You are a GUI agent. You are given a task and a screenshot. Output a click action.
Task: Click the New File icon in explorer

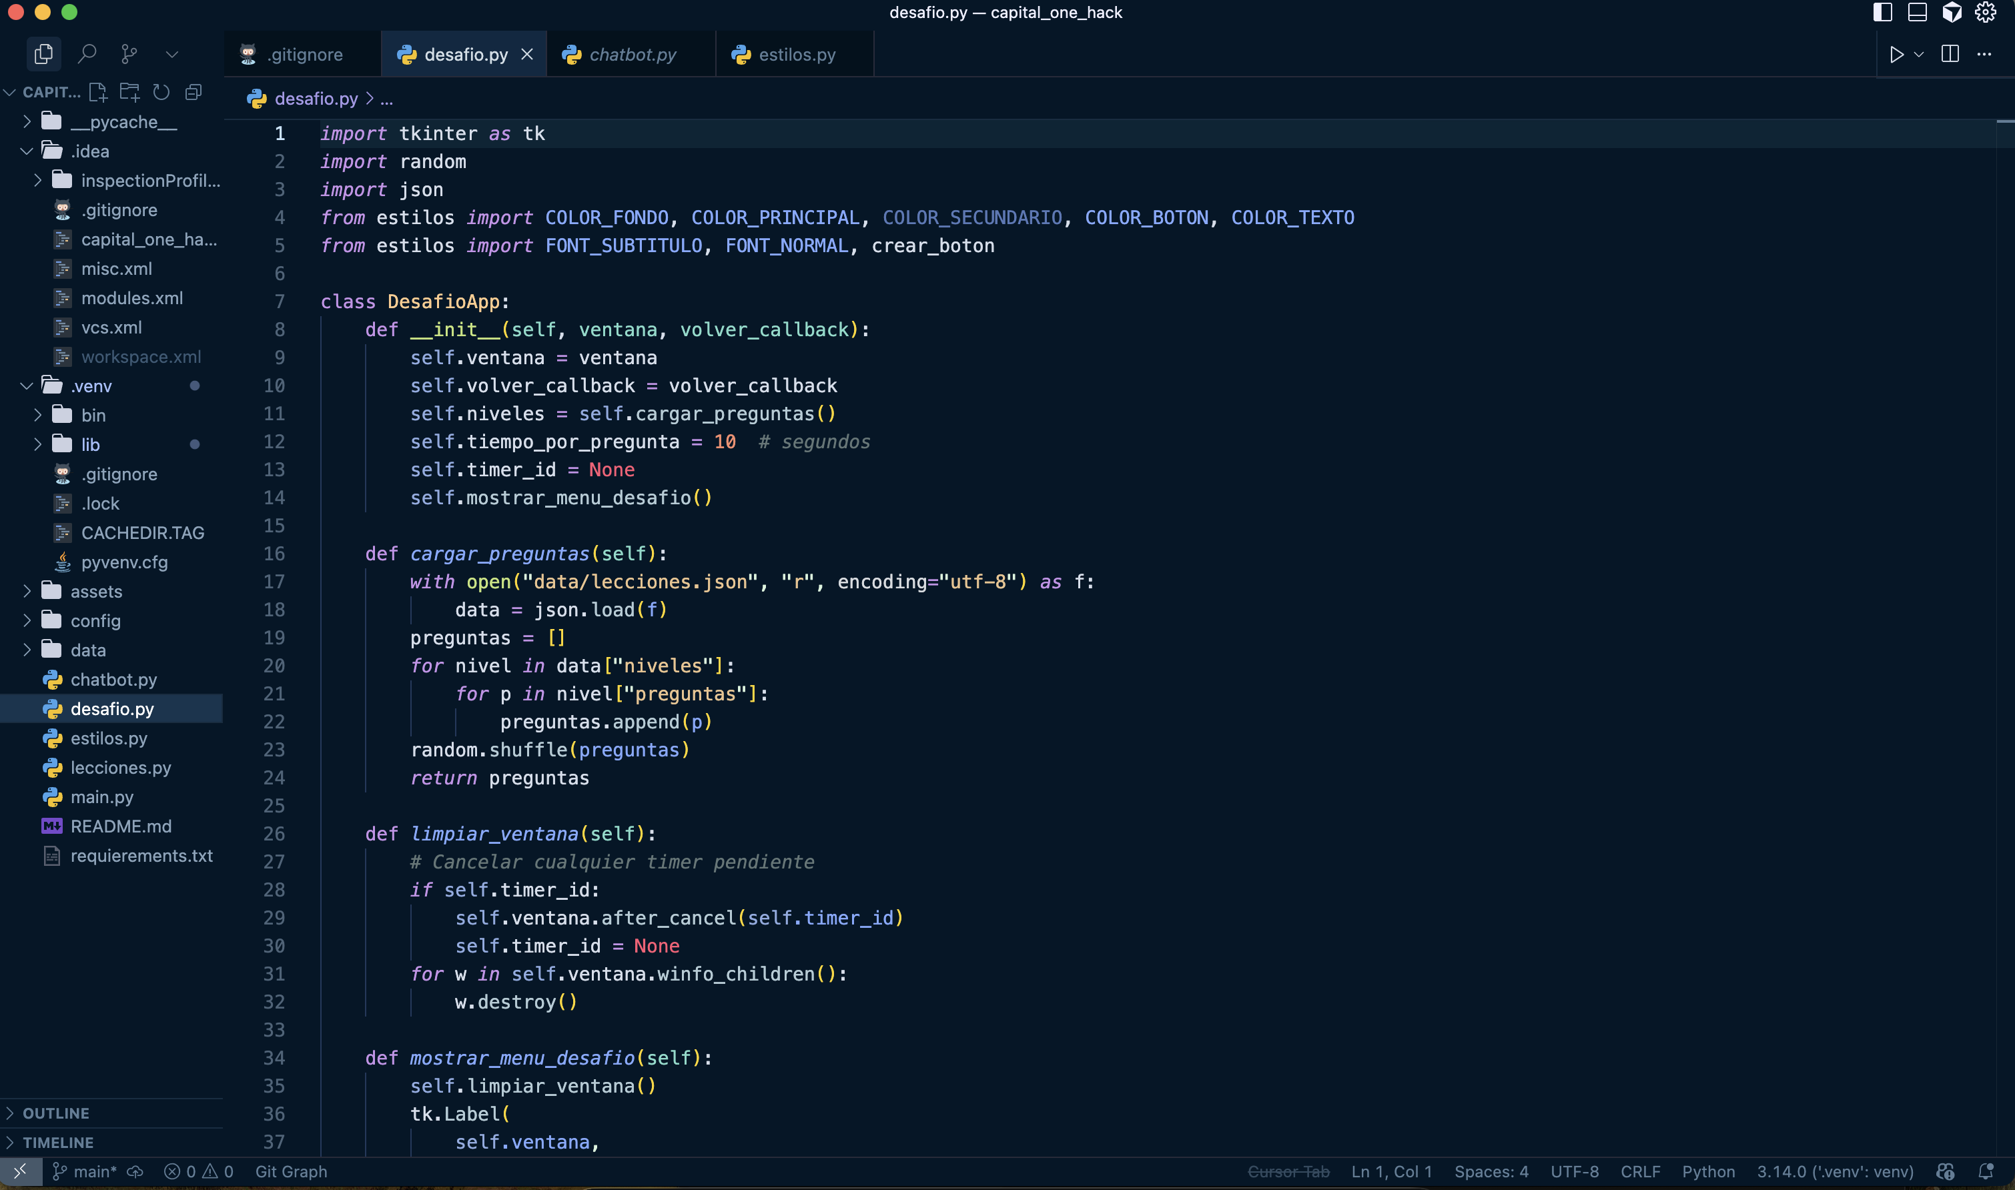point(98,92)
